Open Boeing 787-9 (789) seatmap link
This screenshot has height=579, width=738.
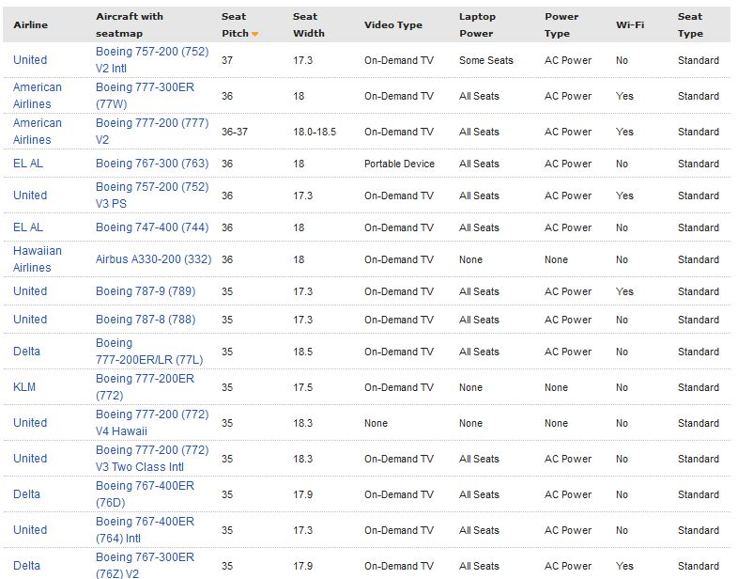(146, 291)
